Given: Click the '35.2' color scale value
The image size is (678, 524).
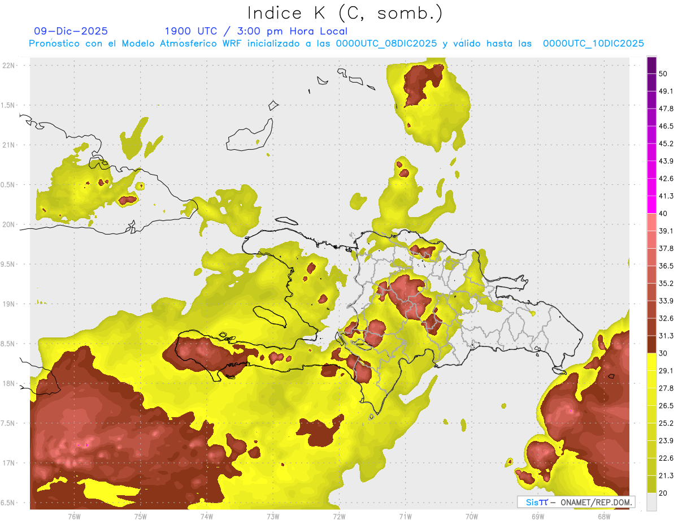Looking at the screenshot, I should click(666, 283).
